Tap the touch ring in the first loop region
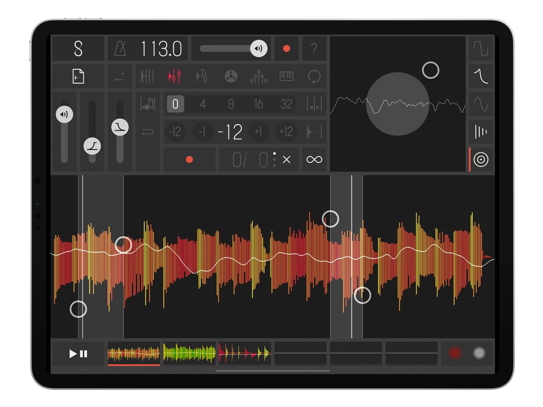Screen dimensions: 543x407 [123, 245]
